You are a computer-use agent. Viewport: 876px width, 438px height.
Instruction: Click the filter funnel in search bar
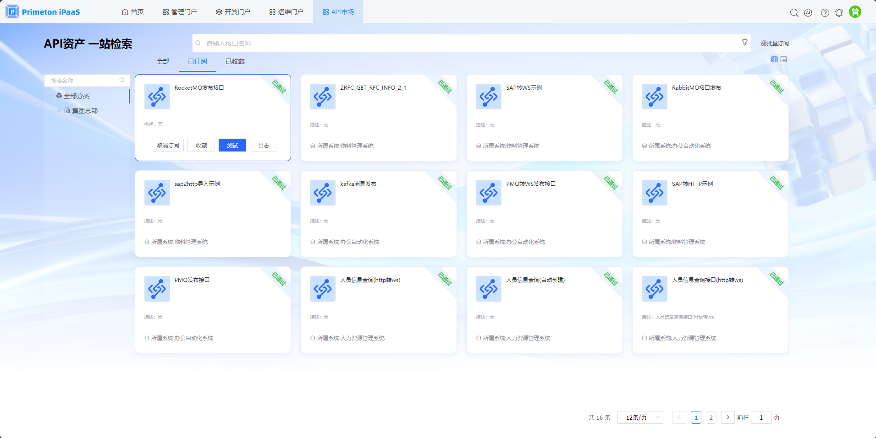[744, 43]
